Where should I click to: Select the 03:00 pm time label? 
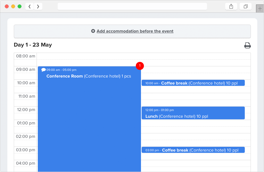(x=26, y=150)
